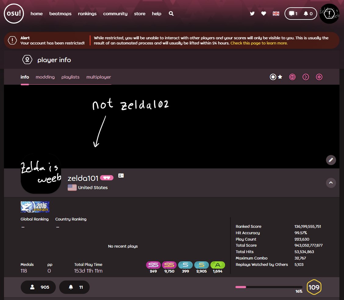Open the chat messages icon showing 1
This screenshot has width=344, height=300.
coord(293,14)
